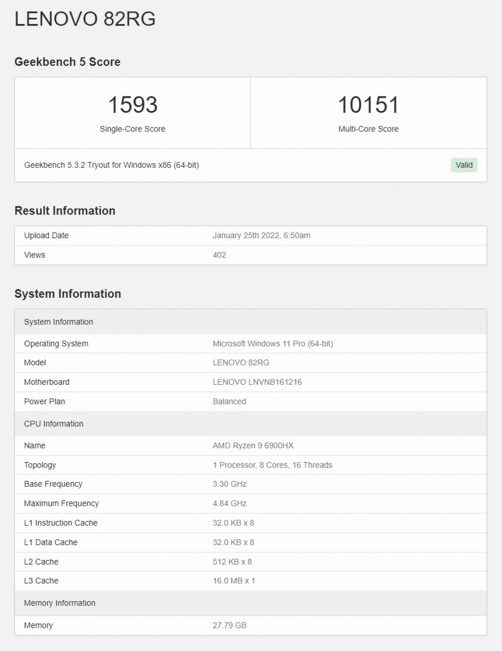Click the LENOVO 82RG model value

[x=241, y=363]
